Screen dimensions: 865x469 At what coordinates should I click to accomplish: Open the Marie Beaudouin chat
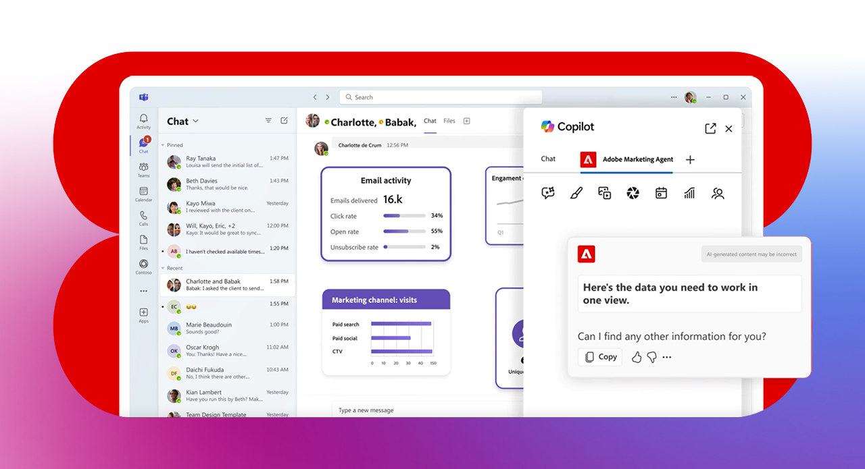[x=228, y=329]
